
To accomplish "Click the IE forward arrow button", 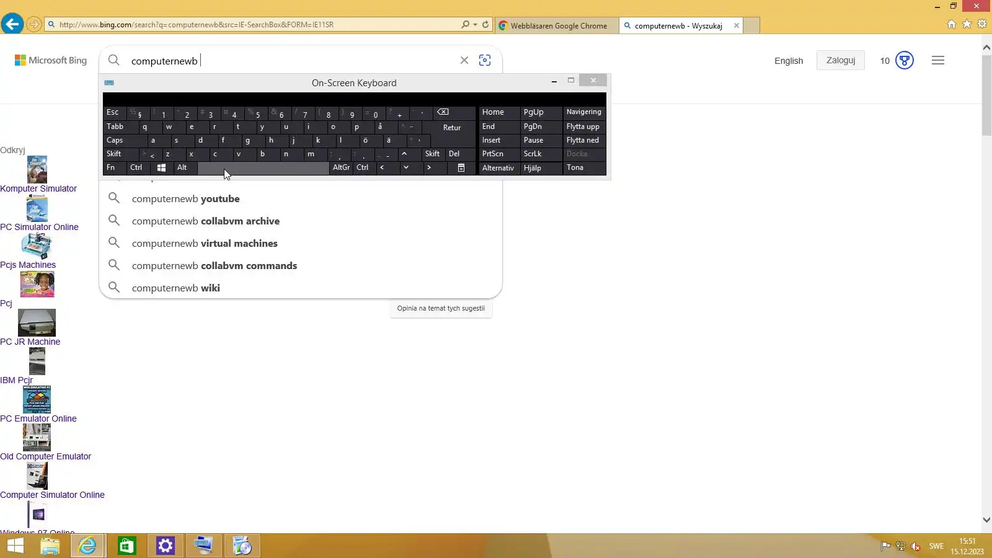I will (34, 25).
